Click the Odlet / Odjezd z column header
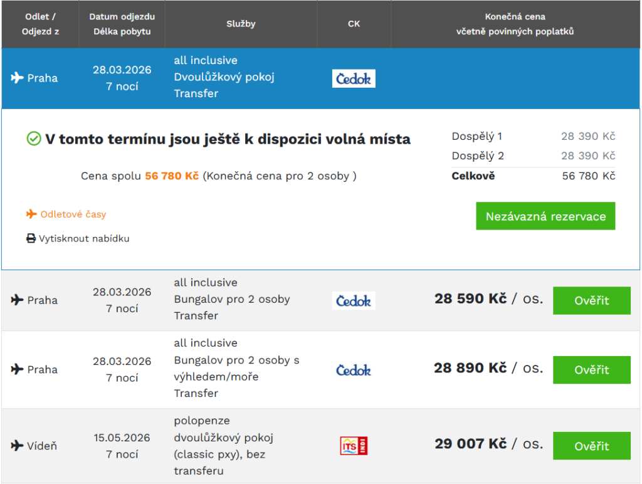Screen dimensions: 642x484 [x=40, y=24]
